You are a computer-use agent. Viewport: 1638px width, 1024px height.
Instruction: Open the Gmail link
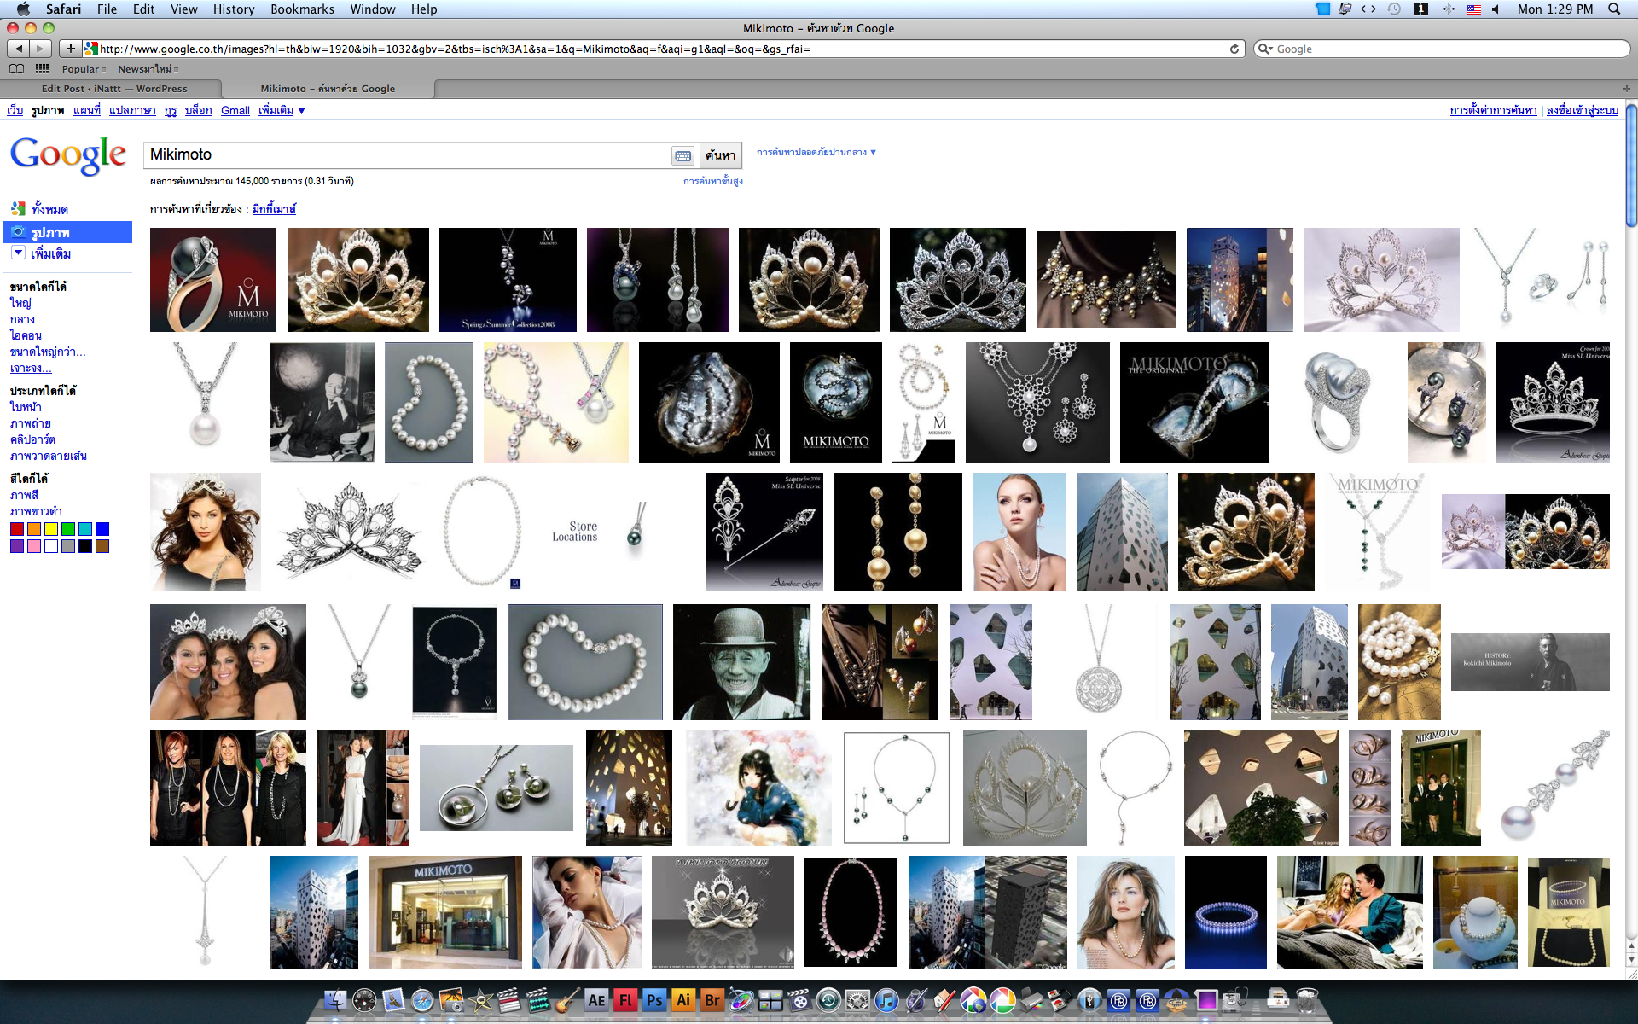coord(235,110)
